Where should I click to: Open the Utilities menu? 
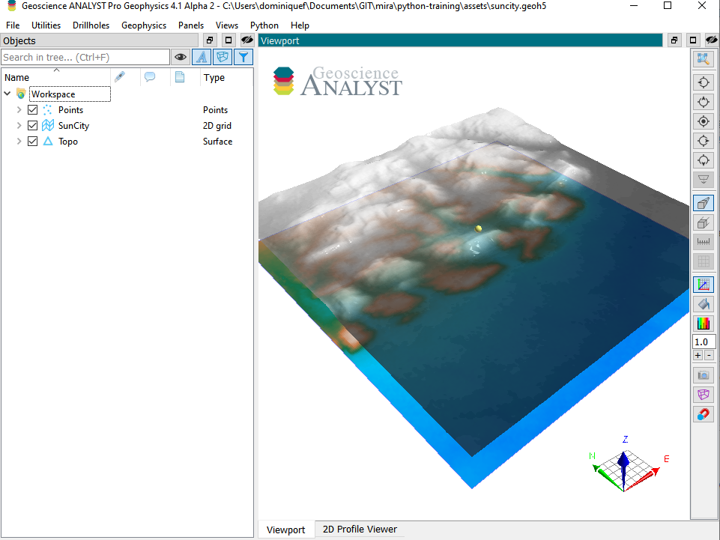click(x=46, y=25)
